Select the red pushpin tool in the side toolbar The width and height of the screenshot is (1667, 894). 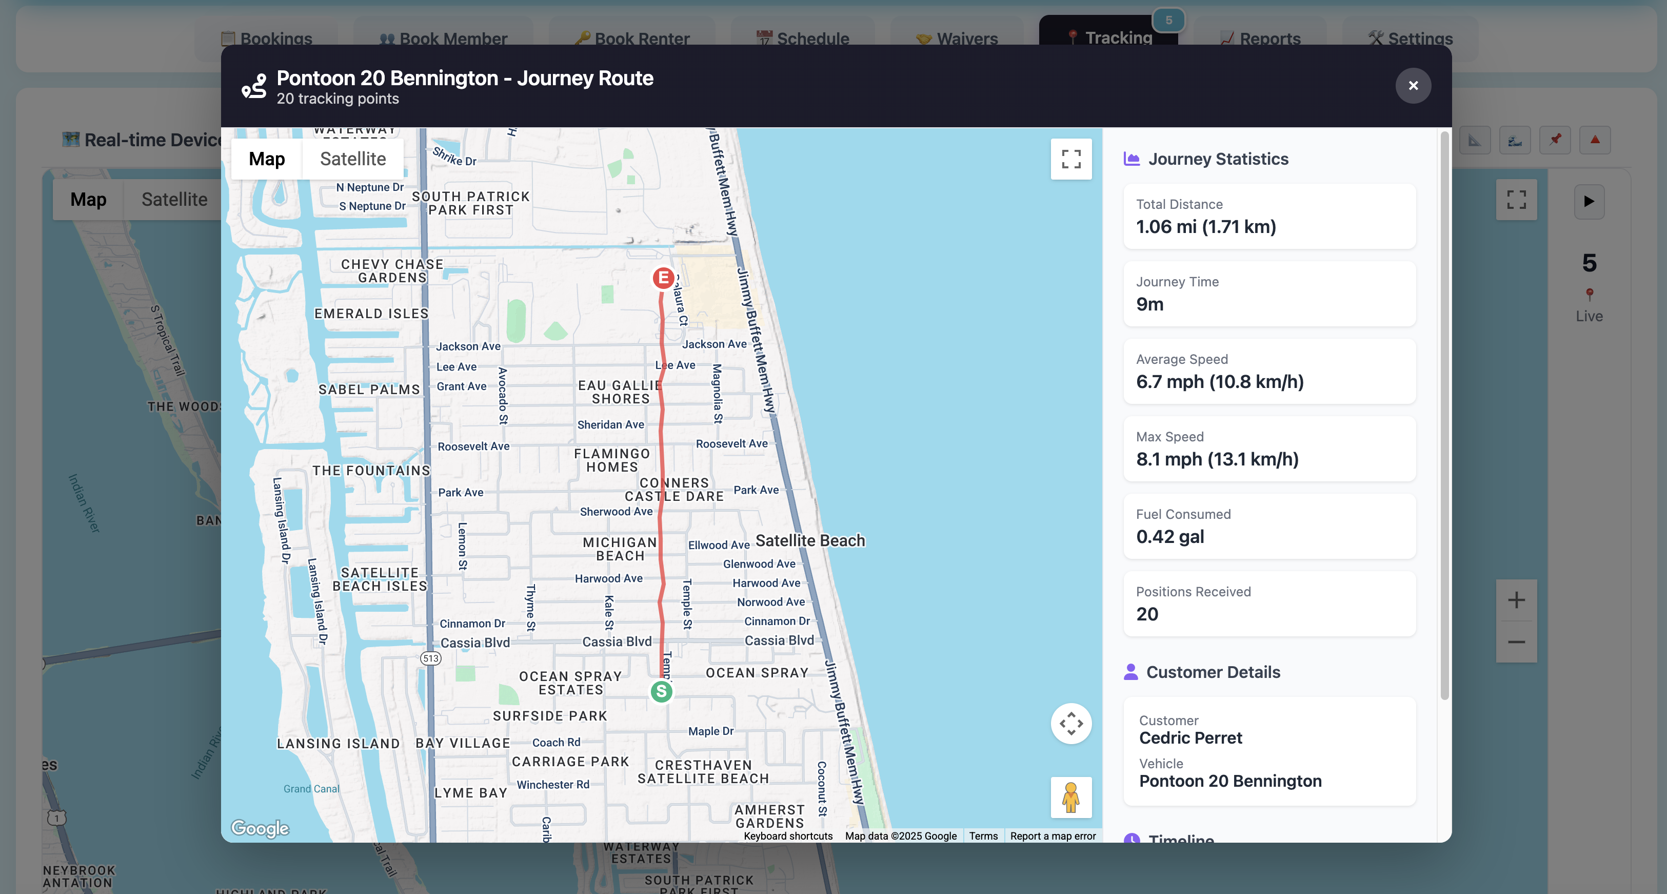pyautogui.click(x=1555, y=139)
